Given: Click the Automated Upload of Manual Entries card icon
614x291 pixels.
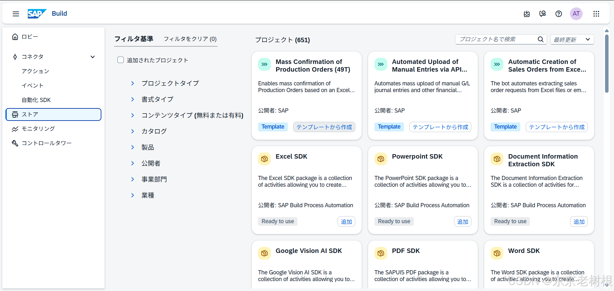Looking at the screenshot, I should [381, 64].
